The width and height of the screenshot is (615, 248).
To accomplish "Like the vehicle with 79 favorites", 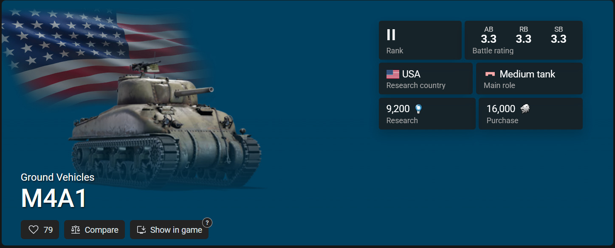I will (40, 230).
